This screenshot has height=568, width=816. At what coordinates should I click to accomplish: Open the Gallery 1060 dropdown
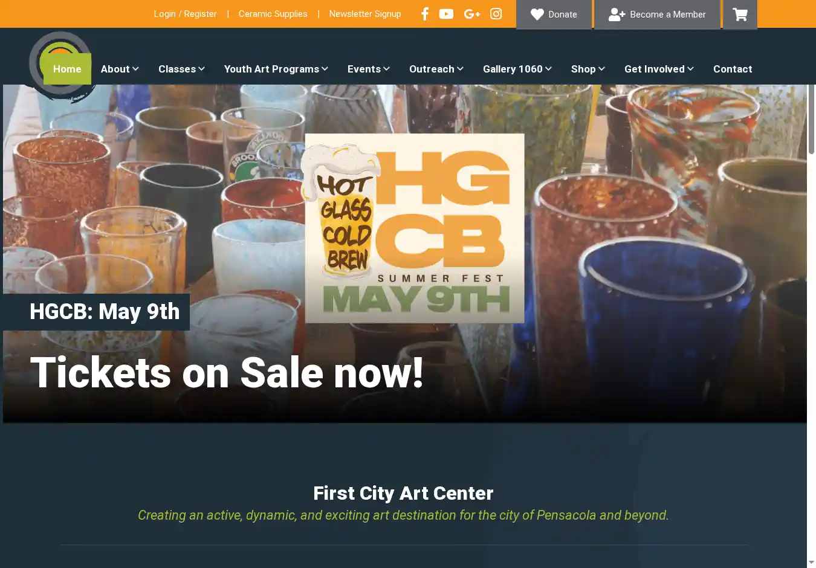pos(517,69)
